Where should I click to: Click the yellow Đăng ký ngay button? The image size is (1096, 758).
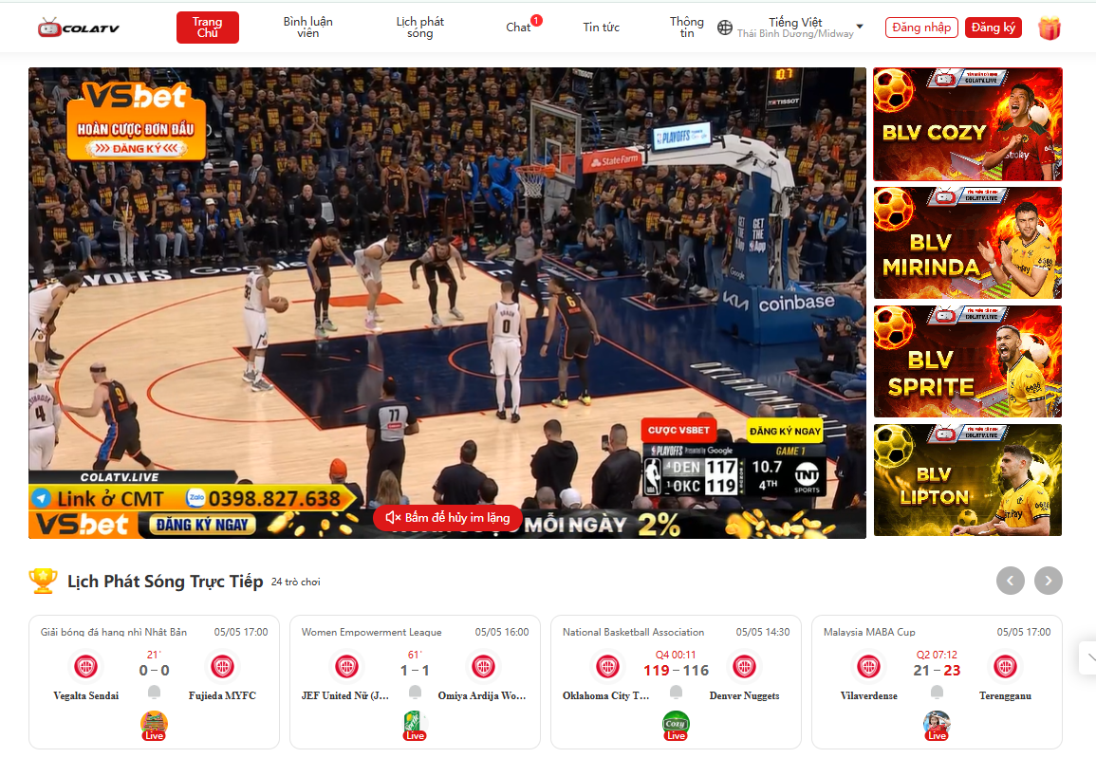(x=785, y=431)
